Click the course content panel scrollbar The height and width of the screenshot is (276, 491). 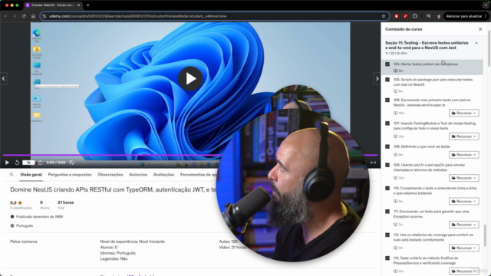click(x=485, y=235)
